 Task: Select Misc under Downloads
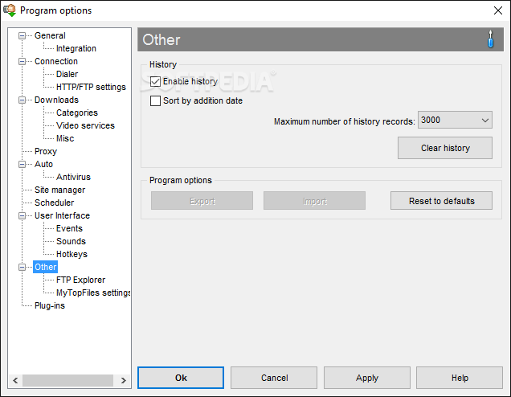65,138
